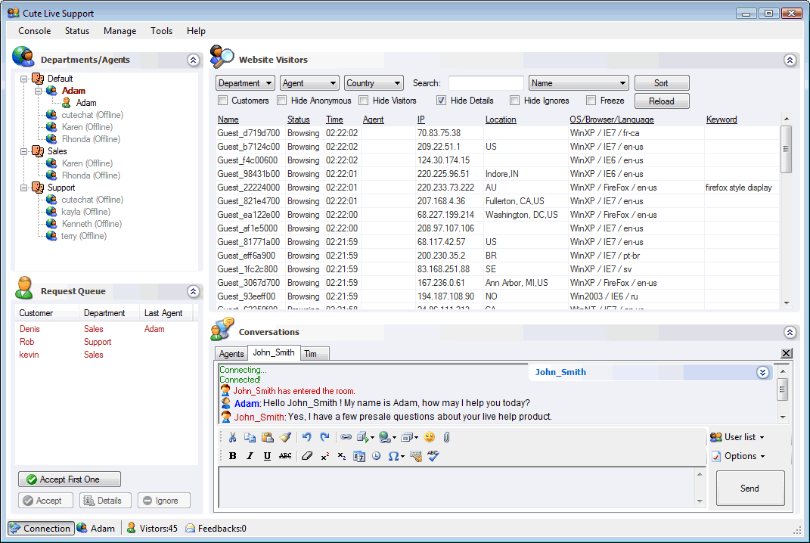The height and width of the screenshot is (543, 810).
Task: Open virtual keyboard icon
Action: (x=415, y=456)
